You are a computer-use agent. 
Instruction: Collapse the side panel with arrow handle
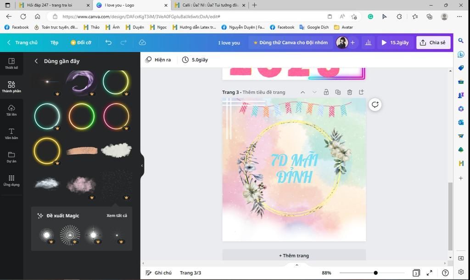[142, 165]
